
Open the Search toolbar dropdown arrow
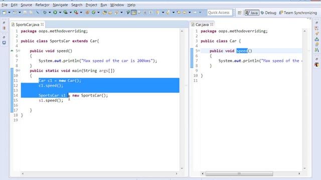(121, 12)
